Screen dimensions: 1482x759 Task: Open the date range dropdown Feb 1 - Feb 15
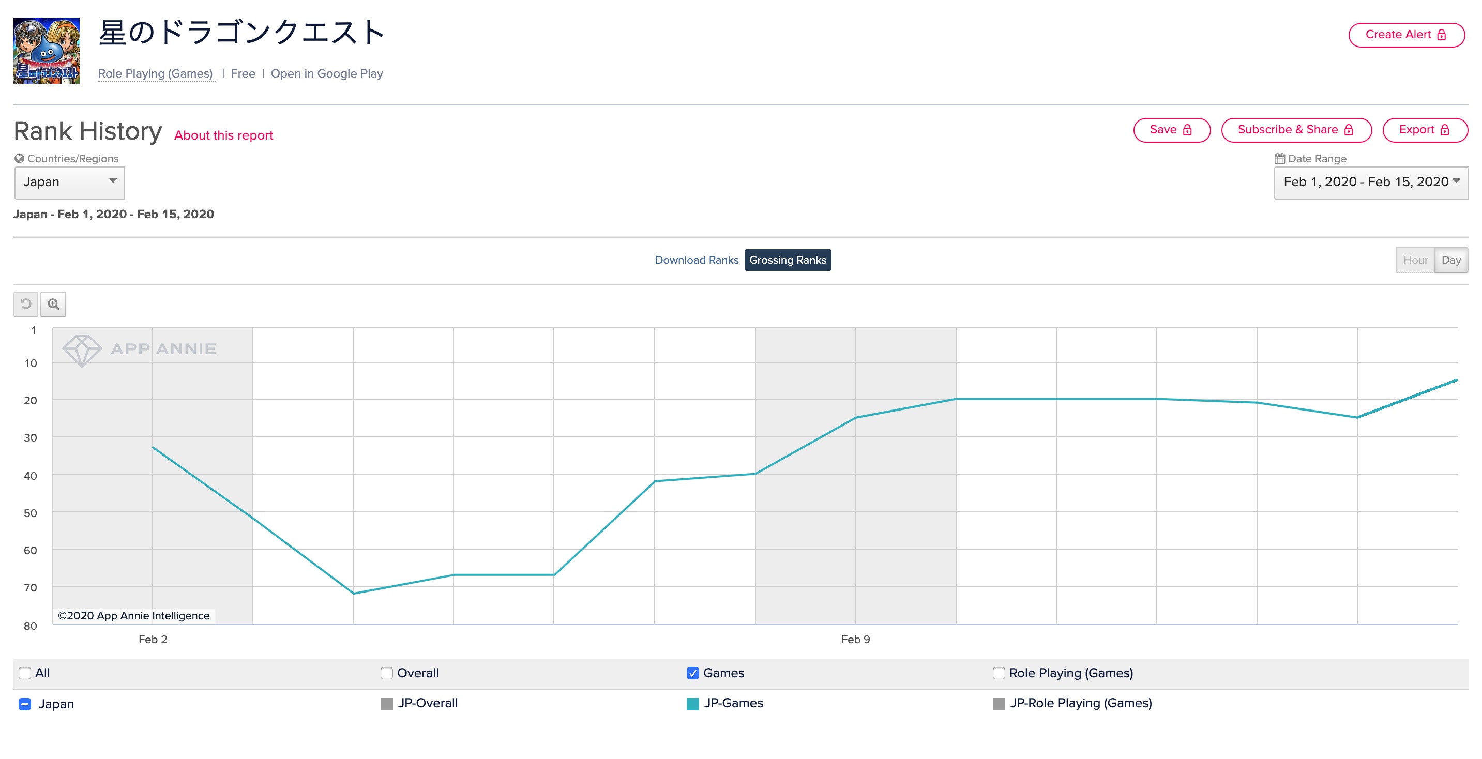pyautogui.click(x=1371, y=183)
